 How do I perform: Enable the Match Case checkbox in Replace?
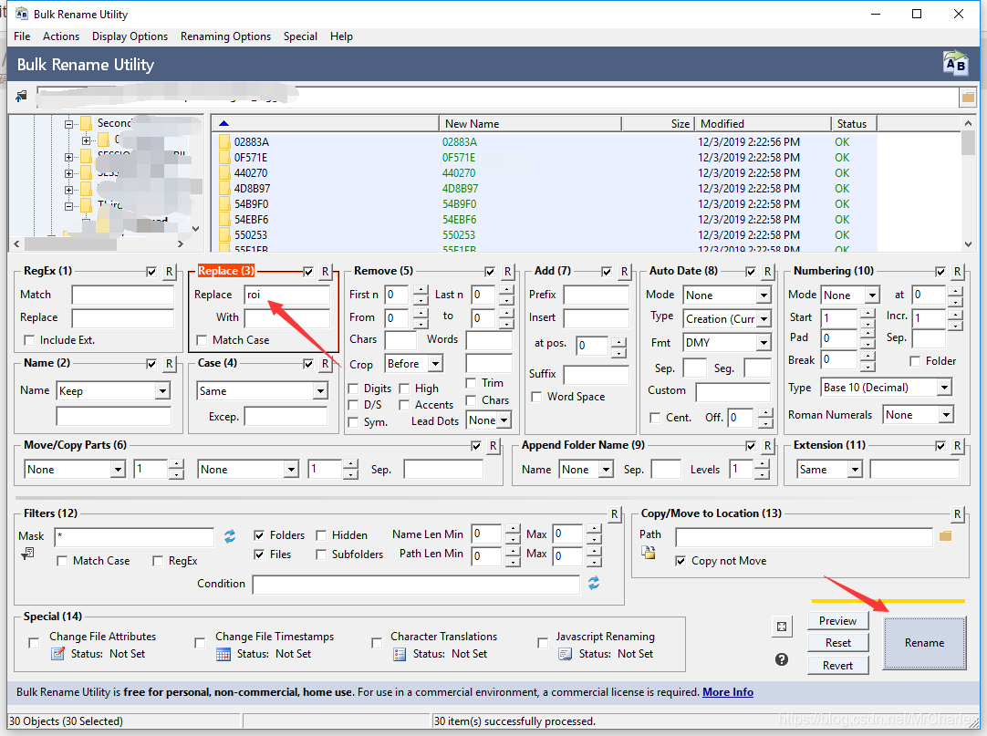(203, 340)
